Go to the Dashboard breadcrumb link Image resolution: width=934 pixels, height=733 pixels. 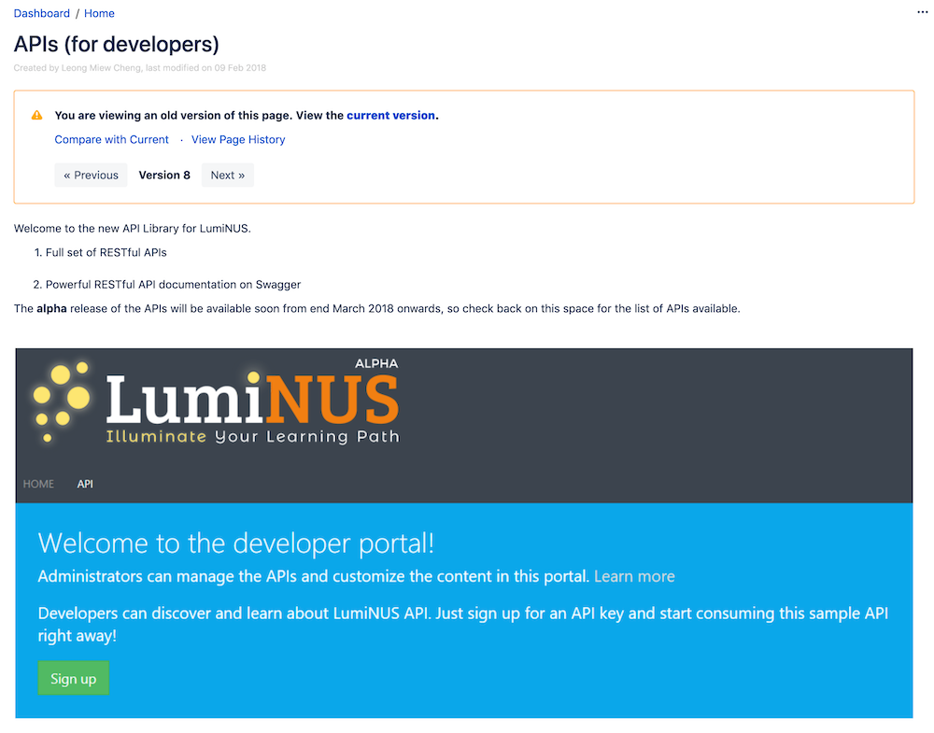pos(42,13)
